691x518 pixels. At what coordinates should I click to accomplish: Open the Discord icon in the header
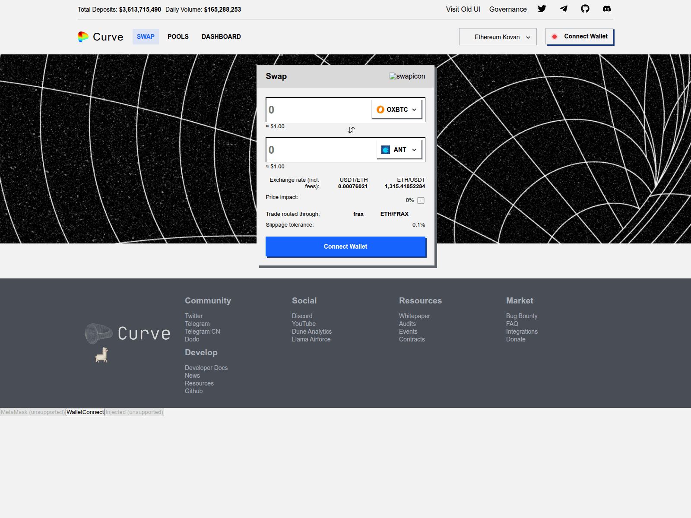607,9
